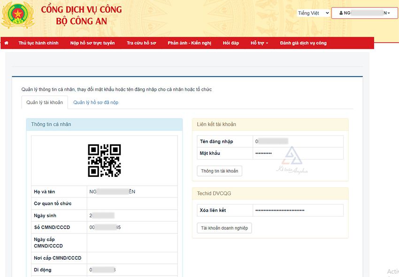Click the Tên đăng nhập field
This screenshot has height=277, width=399.
coord(298,141)
